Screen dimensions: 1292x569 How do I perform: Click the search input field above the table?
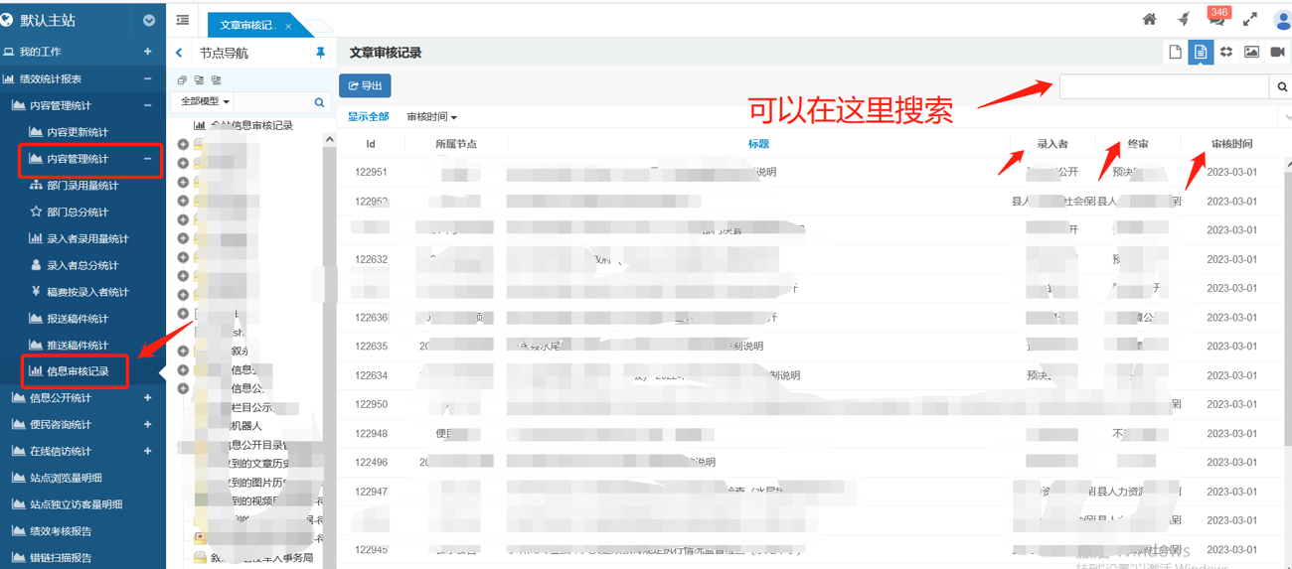click(x=1164, y=87)
